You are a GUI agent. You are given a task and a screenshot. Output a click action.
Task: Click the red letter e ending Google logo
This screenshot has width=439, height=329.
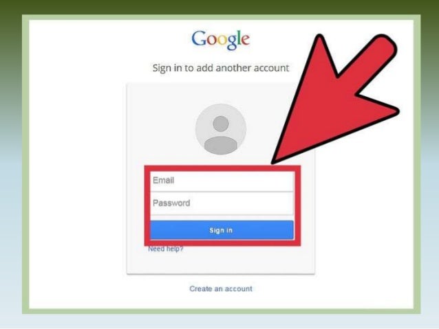click(x=245, y=41)
